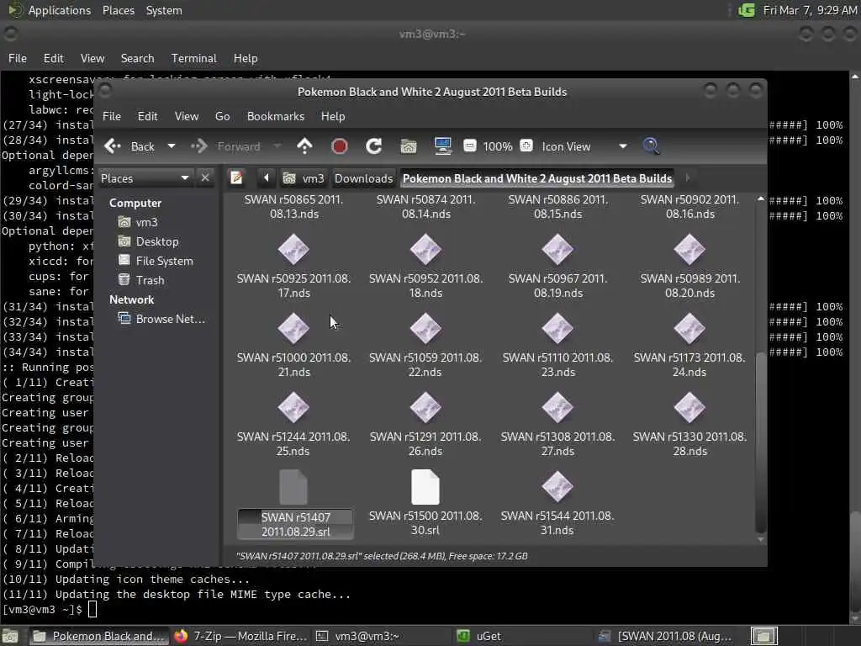Click SWAN r50865 2011.08.13.nds file name

click(x=293, y=207)
